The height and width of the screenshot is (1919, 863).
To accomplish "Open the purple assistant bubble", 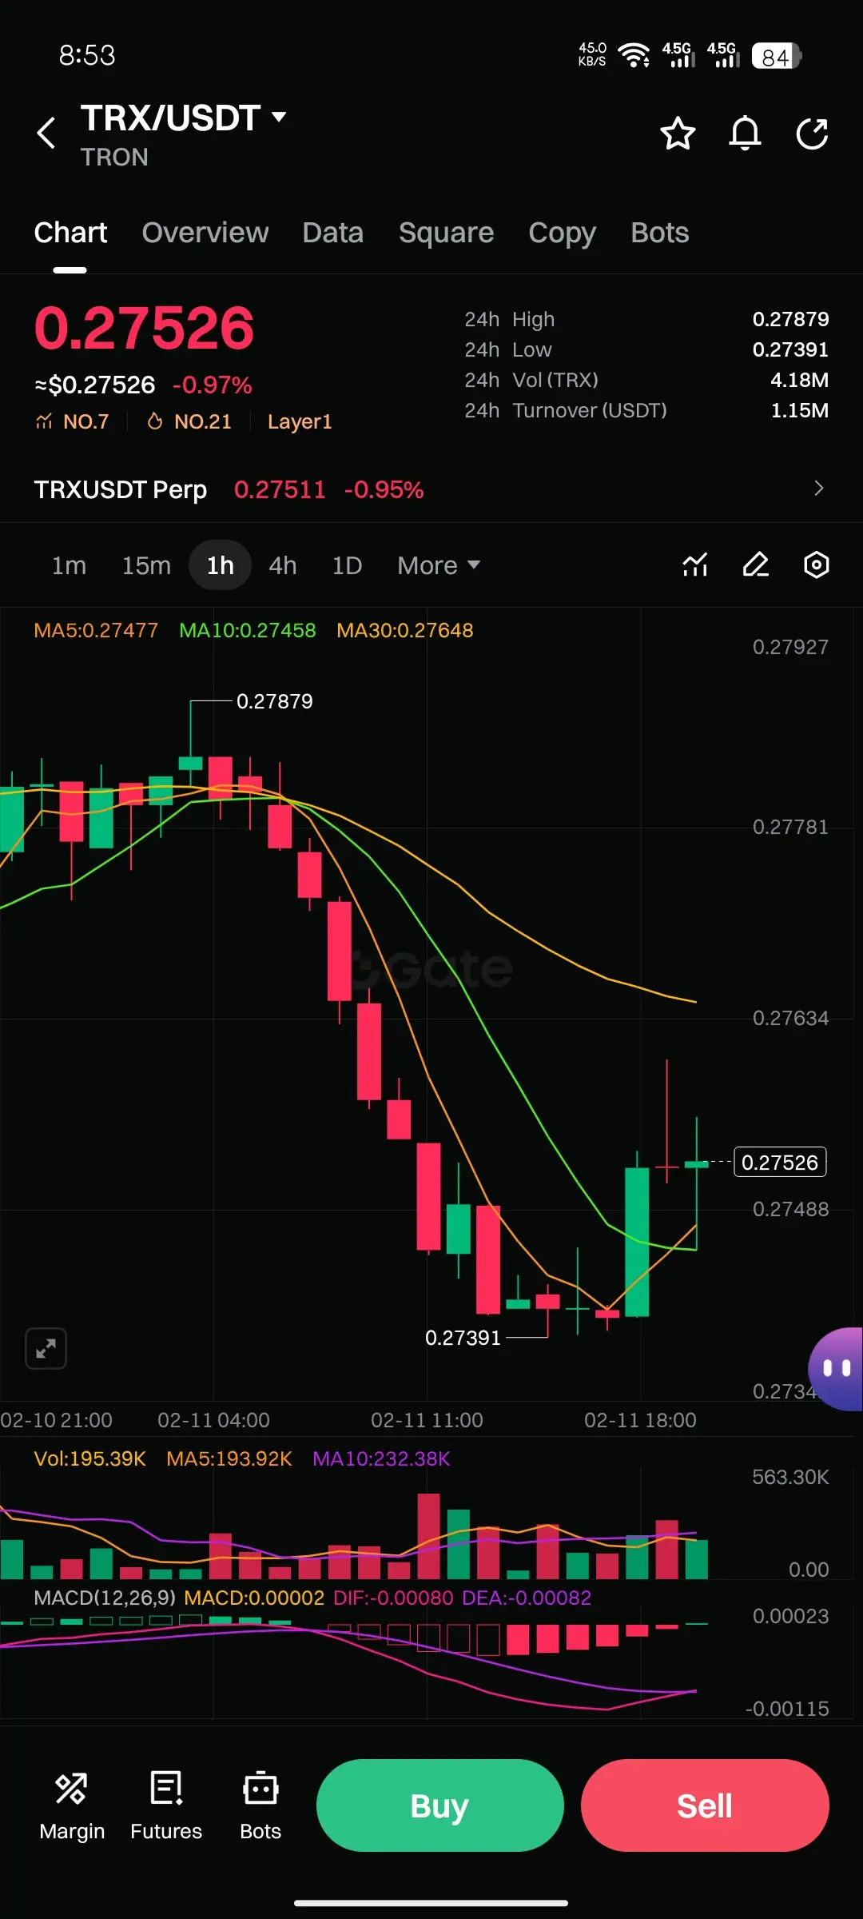I will click(x=835, y=1369).
